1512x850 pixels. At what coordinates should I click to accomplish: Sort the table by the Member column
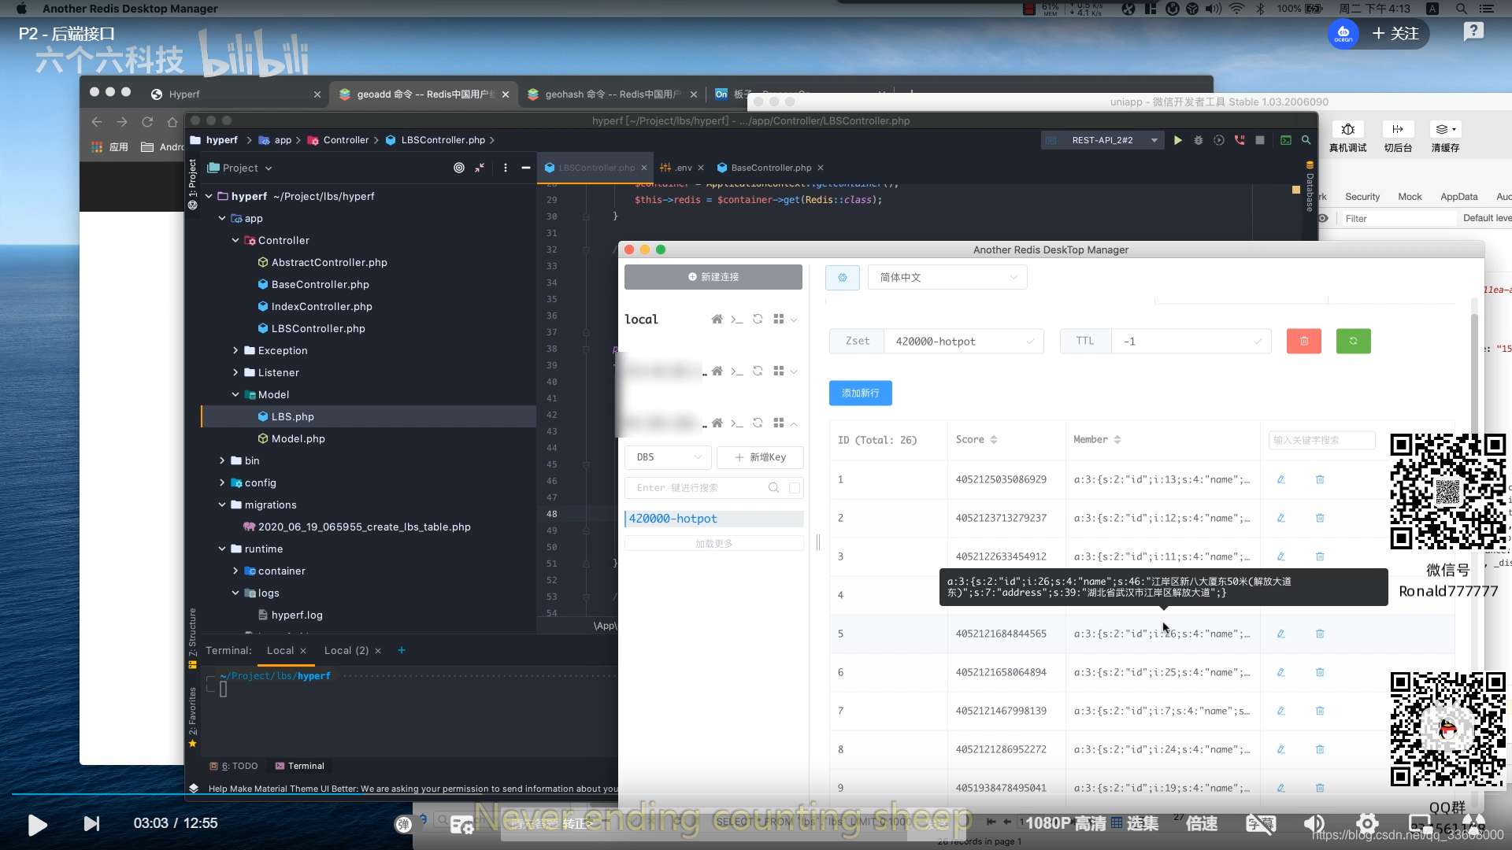click(x=1117, y=440)
